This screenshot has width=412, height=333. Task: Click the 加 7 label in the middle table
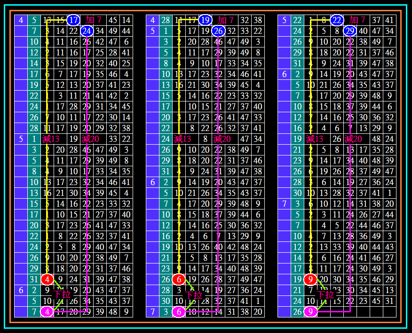coord(225,20)
